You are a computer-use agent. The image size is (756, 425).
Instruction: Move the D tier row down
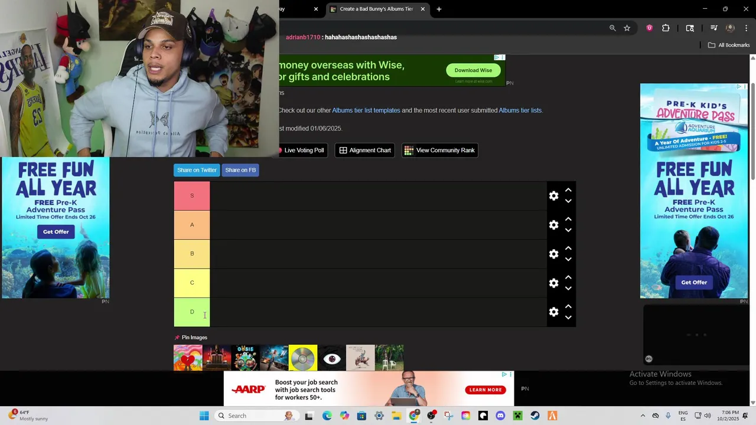point(568,317)
